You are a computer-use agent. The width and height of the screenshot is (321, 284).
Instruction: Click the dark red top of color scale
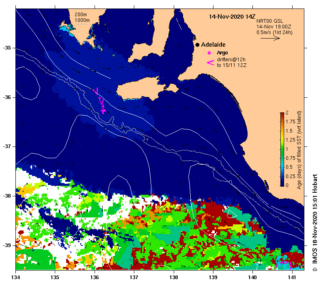282,114
